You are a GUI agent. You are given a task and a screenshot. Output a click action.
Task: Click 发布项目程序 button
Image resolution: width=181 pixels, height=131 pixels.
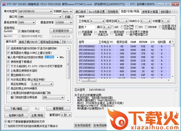point(83,126)
